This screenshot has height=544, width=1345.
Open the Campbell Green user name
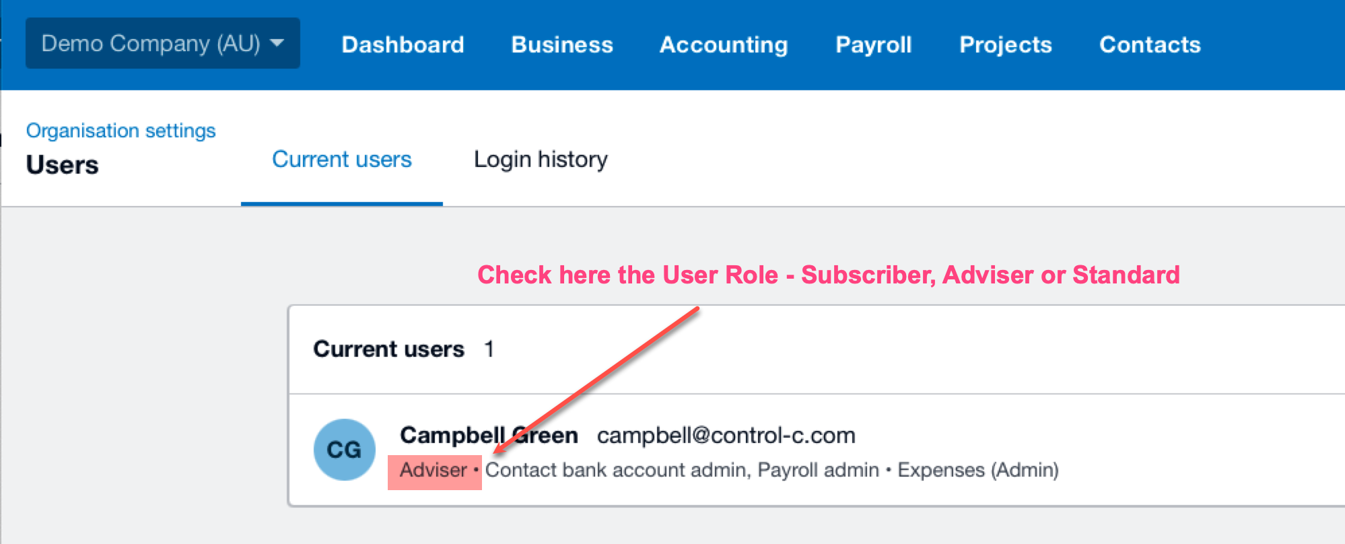[489, 435]
